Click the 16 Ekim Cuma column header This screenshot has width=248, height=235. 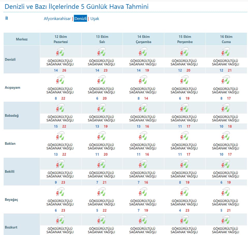226,39
